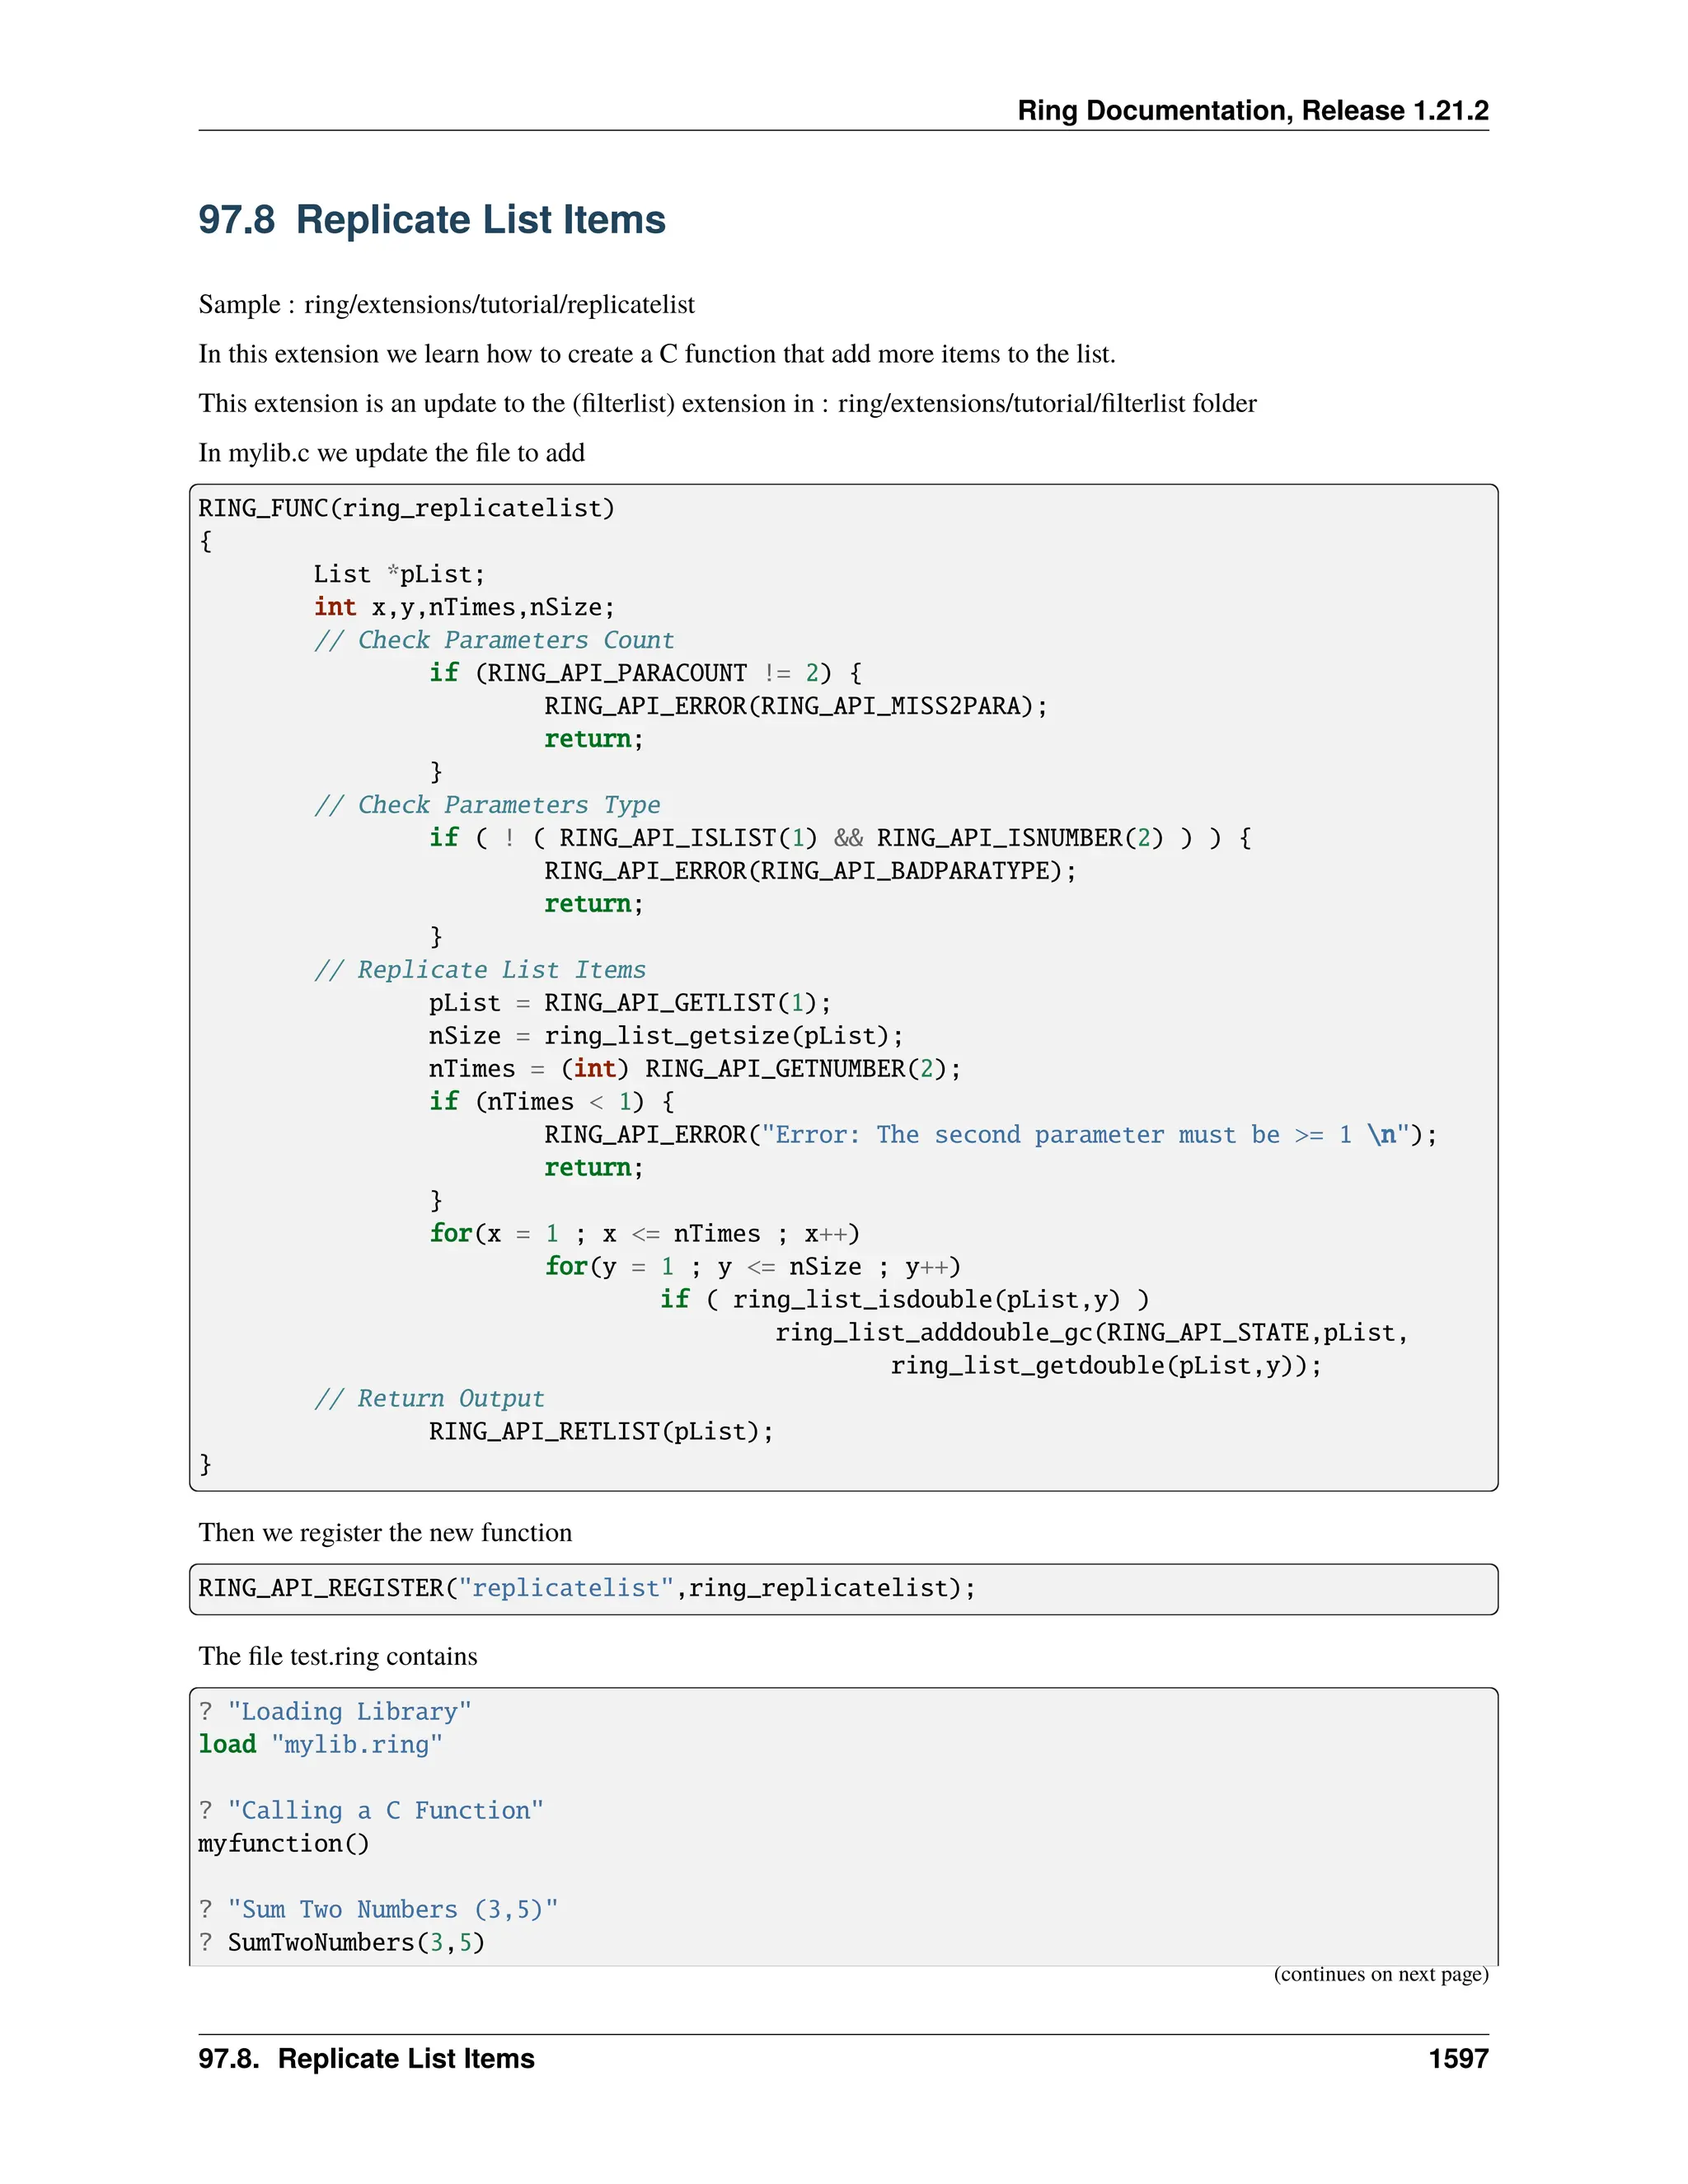Click the load "mylib.ring" line
The image size is (1688, 2184).
pos(320,1745)
